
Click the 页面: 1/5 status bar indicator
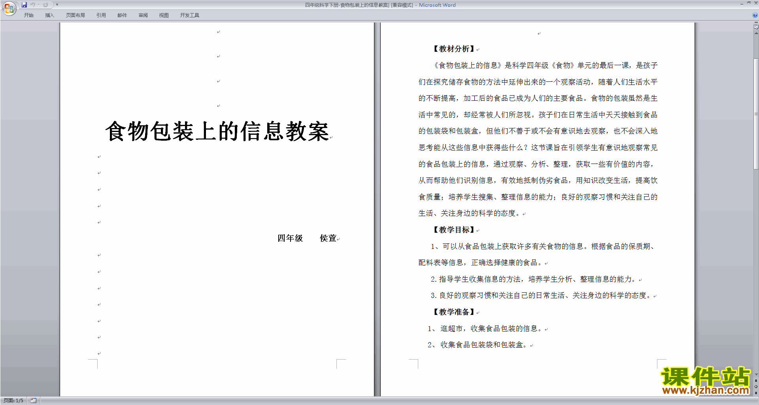coord(13,401)
